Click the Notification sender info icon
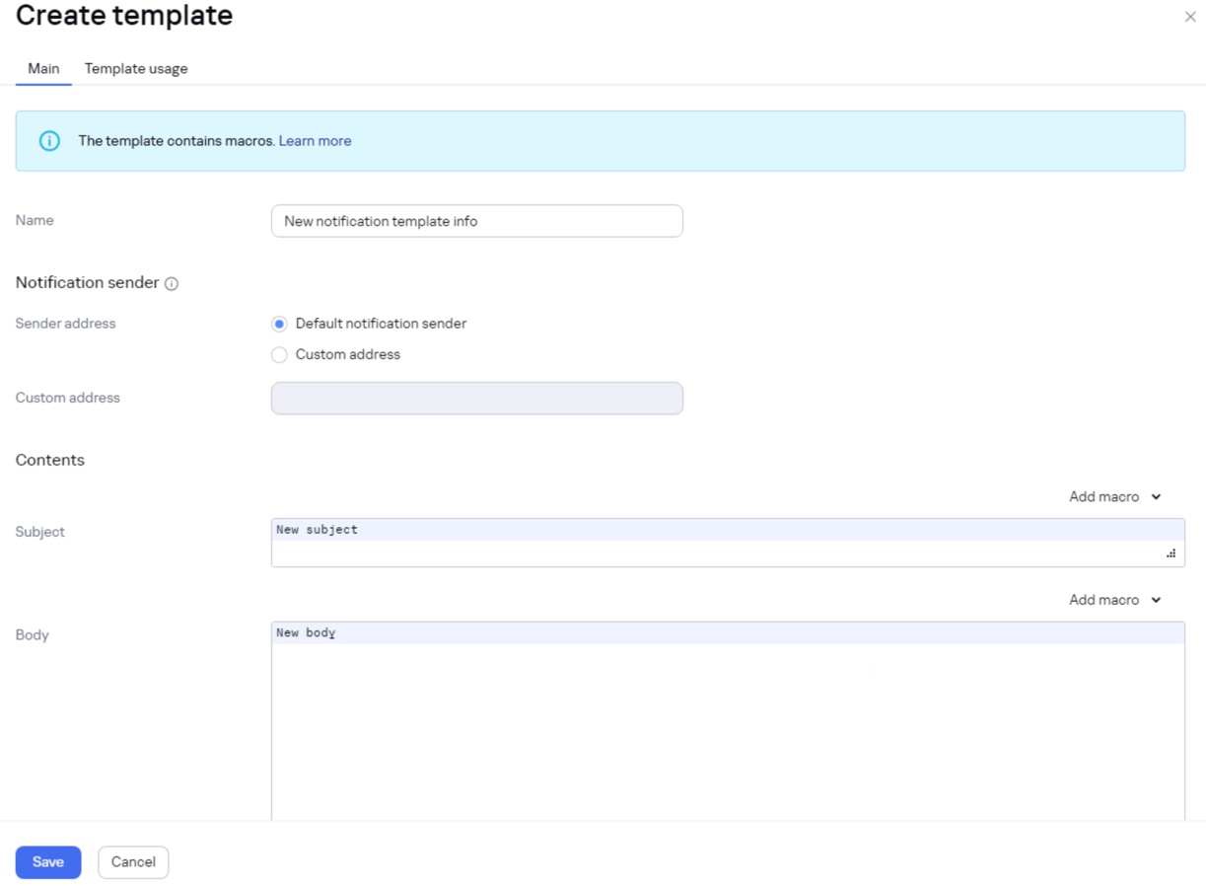Viewport: 1206px width, 886px height. pos(172,284)
